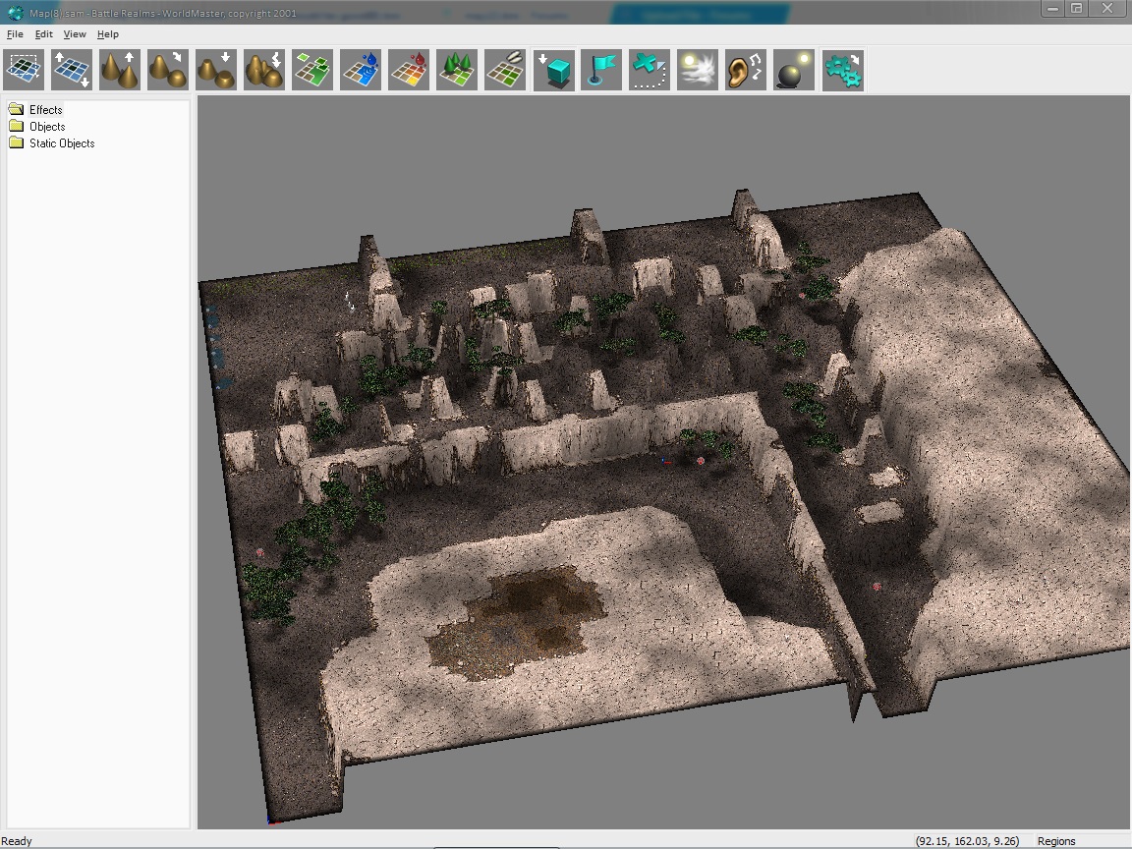Select the Objects folder in tree

pos(47,127)
